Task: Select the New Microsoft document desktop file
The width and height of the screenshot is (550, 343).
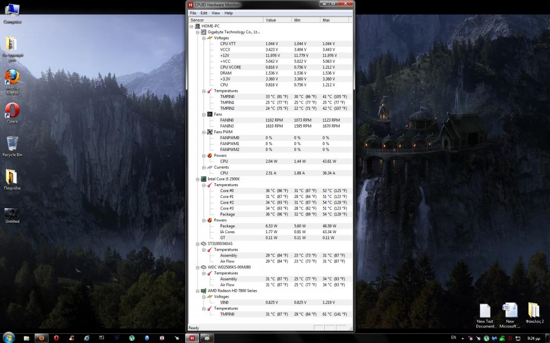Action: click(x=510, y=316)
